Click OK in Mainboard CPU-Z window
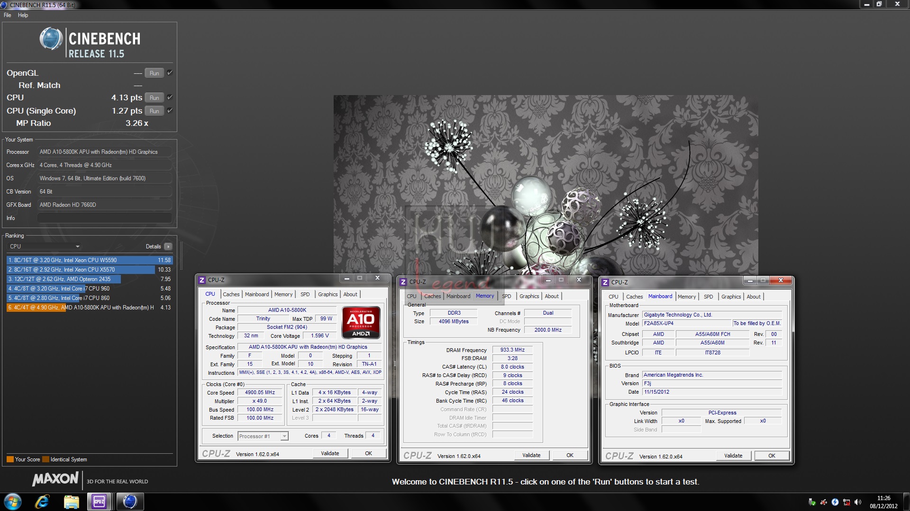The image size is (910, 511). pos(772,456)
